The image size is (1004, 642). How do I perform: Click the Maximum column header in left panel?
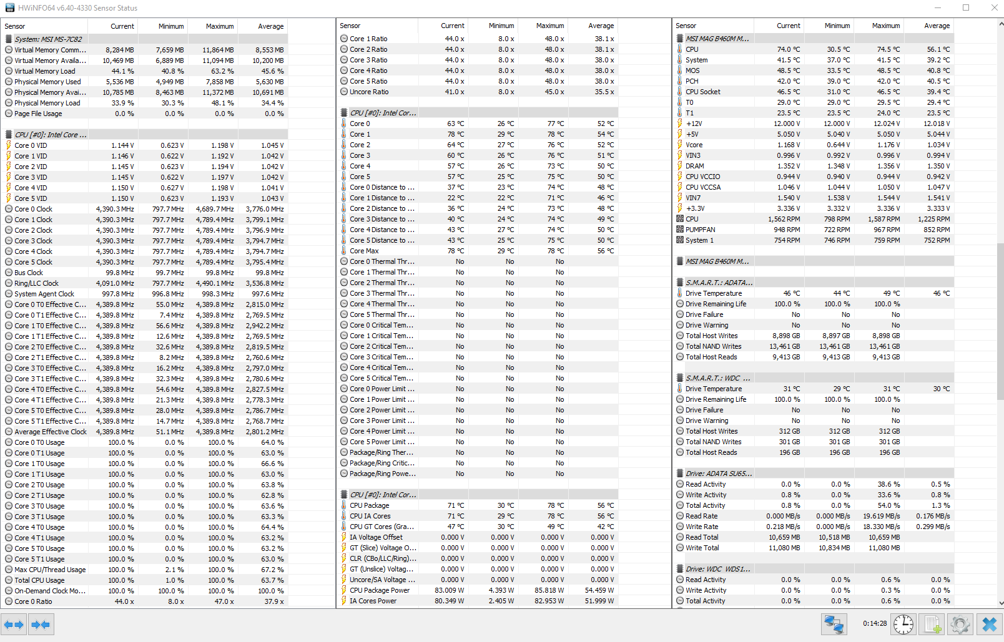pos(219,26)
